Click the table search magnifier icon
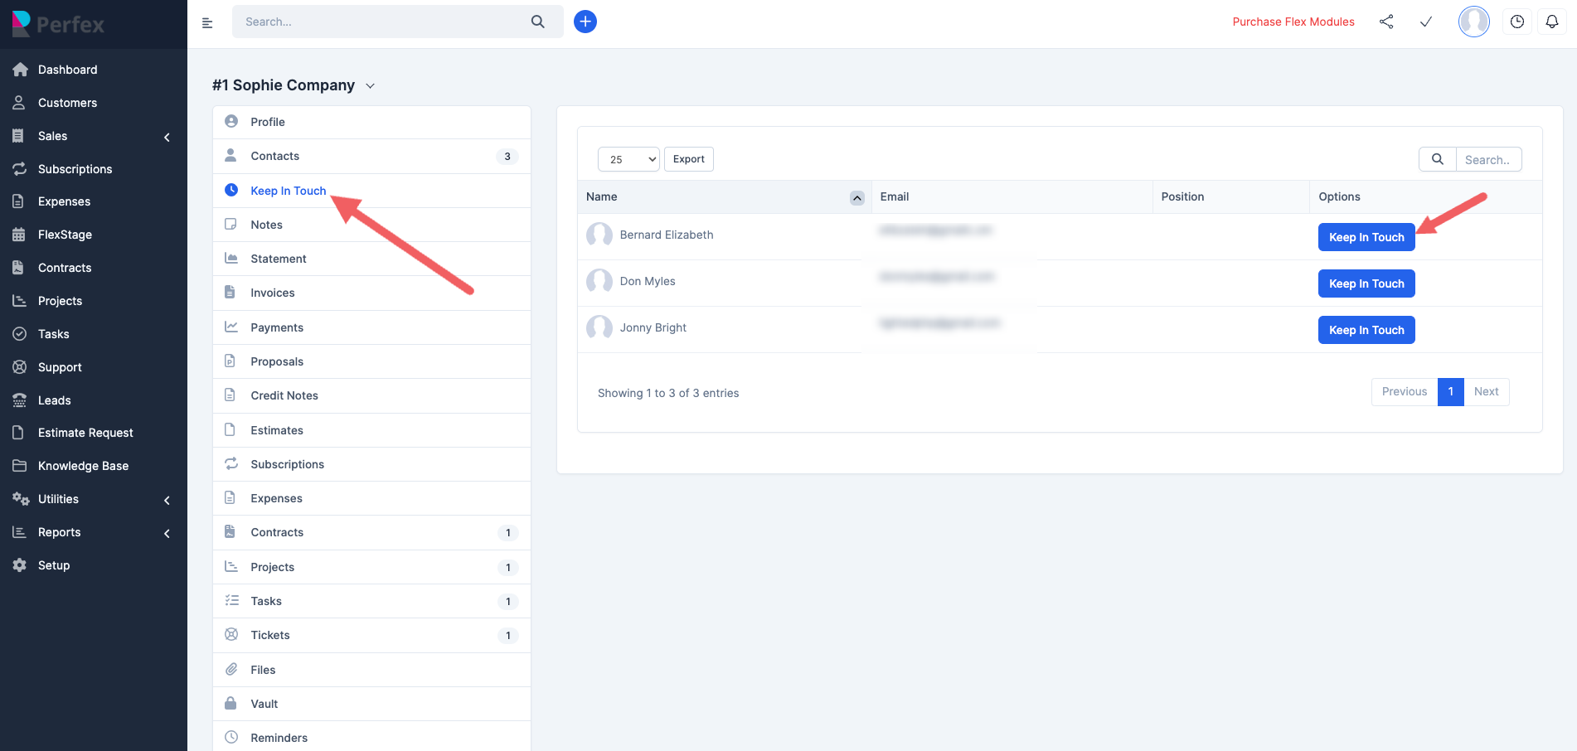This screenshot has height=751, width=1577. click(x=1437, y=158)
